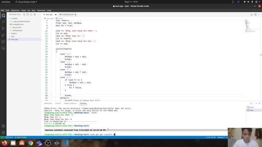Screen dimensions: 262x147
Task: Open the Run menu
Action: click(x=34, y=10)
